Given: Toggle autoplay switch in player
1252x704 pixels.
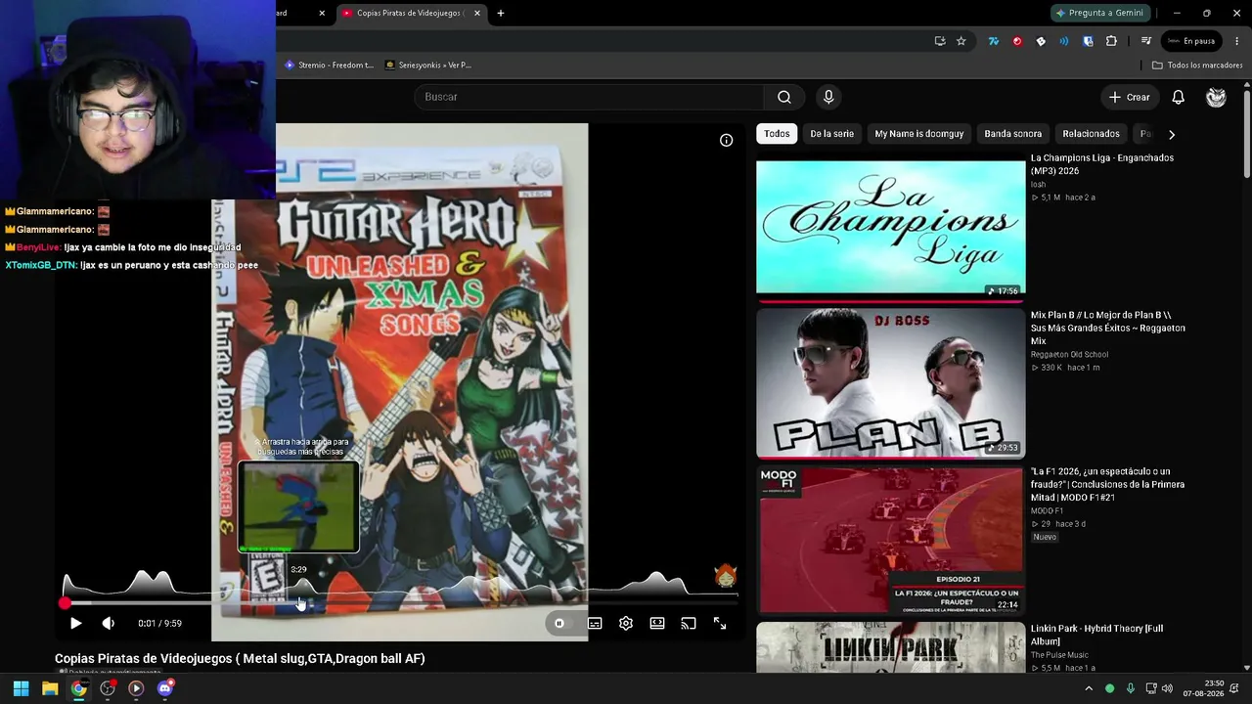Looking at the screenshot, I should (x=559, y=623).
